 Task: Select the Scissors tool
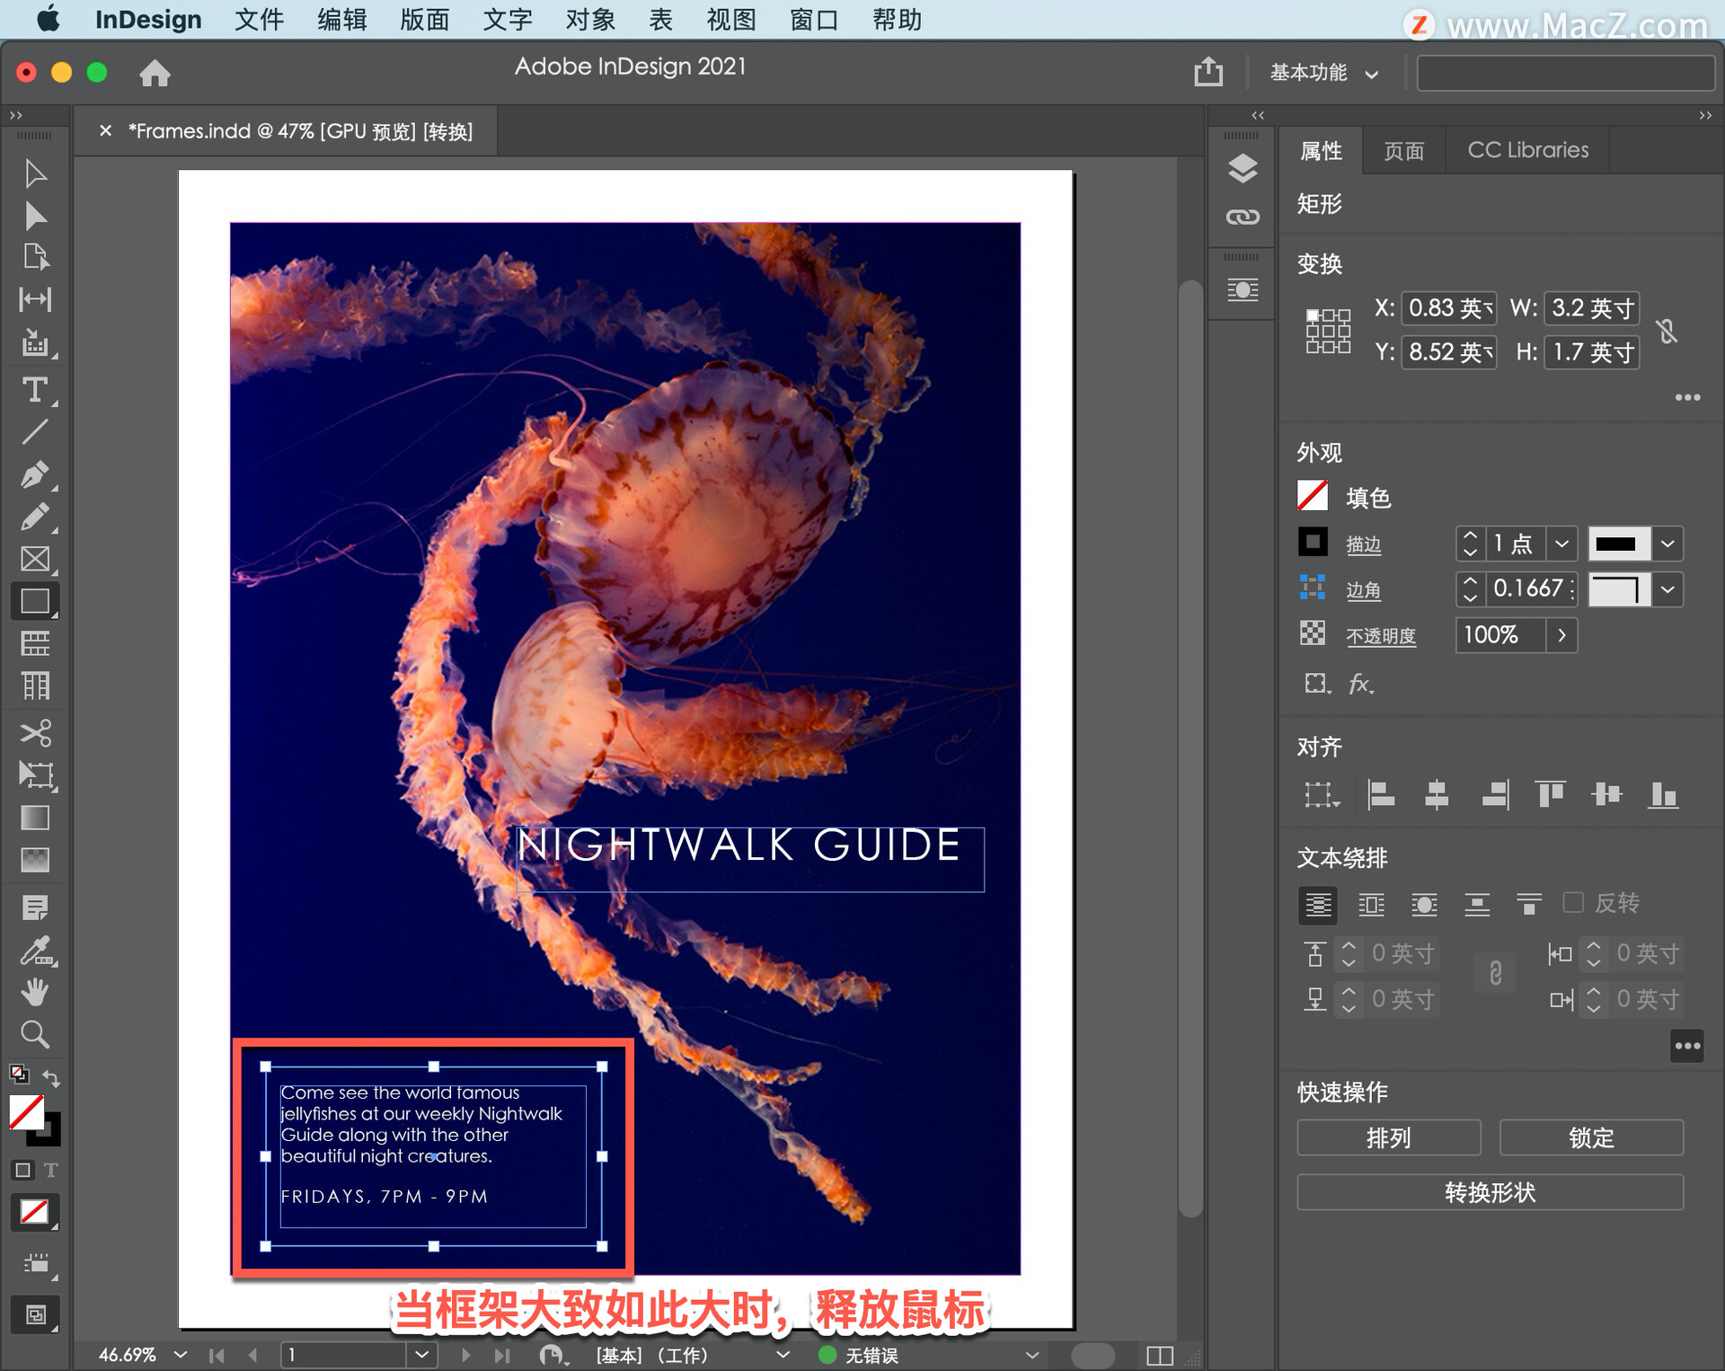(x=35, y=732)
